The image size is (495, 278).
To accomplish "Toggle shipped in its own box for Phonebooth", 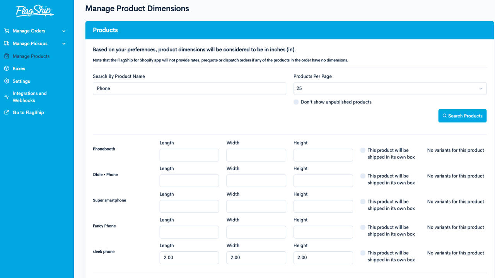I will [x=362, y=150].
